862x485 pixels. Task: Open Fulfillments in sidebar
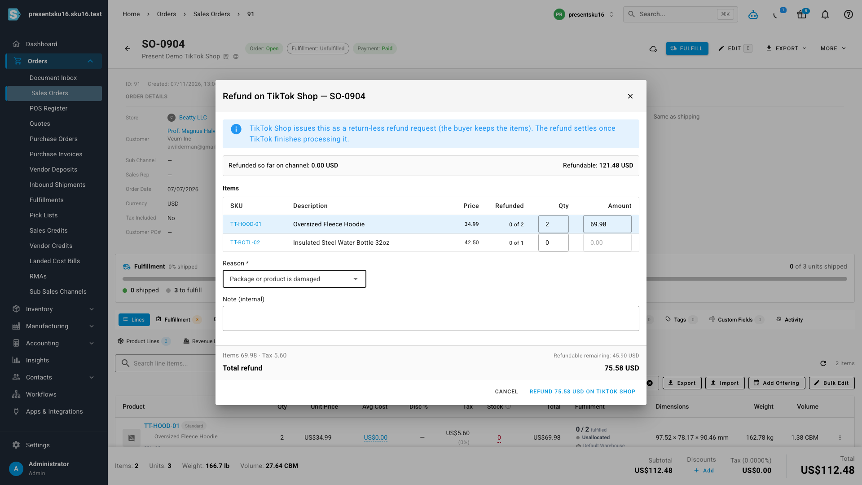point(47,200)
